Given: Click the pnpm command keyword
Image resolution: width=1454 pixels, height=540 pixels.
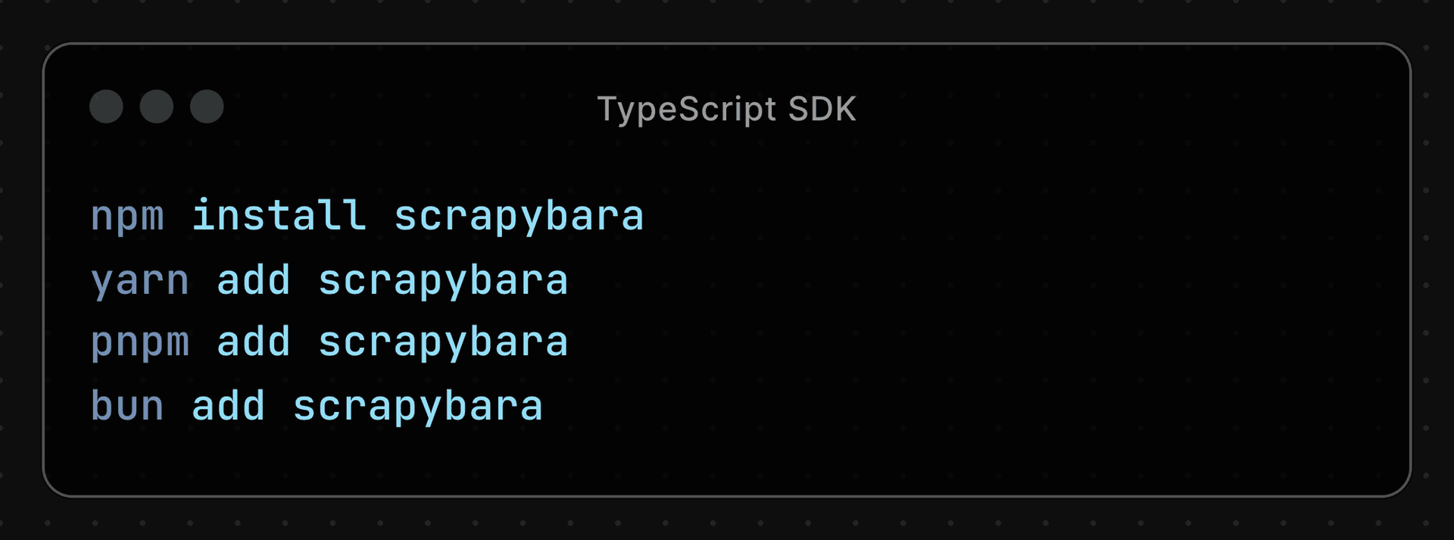Looking at the screenshot, I should tap(139, 342).
